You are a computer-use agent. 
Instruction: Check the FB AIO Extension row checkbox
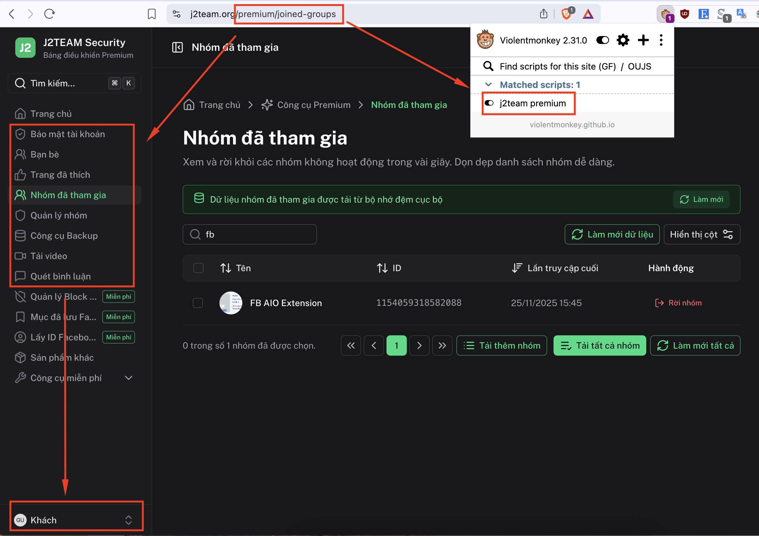(x=198, y=303)
